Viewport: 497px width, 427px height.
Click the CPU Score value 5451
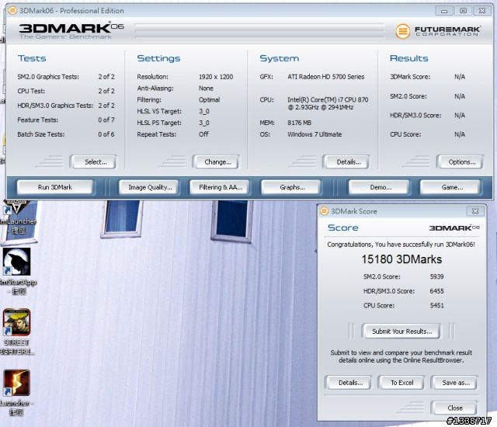436,305
